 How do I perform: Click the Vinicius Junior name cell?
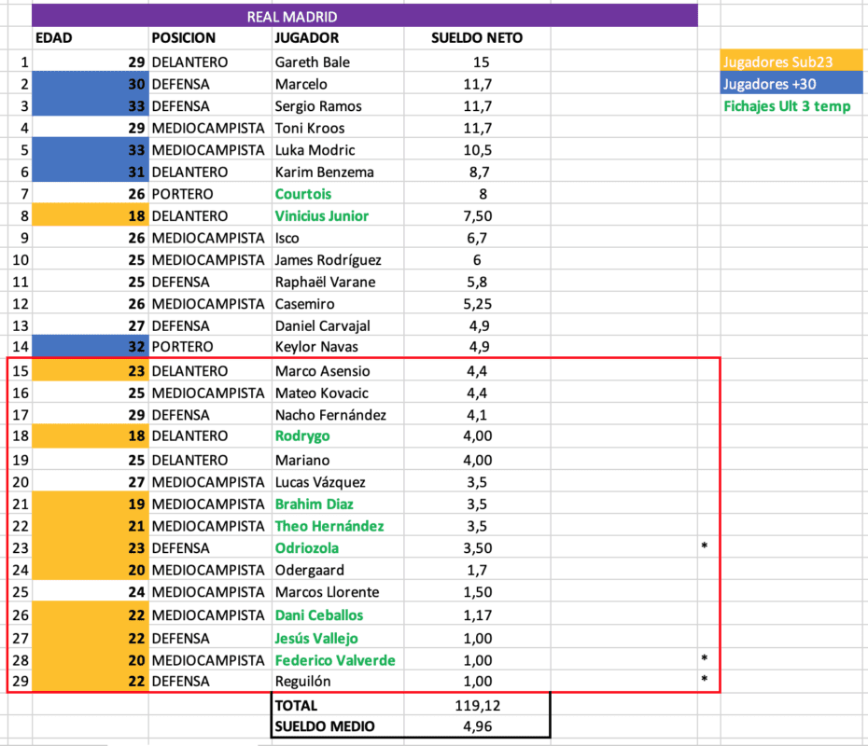coord(322,216)
